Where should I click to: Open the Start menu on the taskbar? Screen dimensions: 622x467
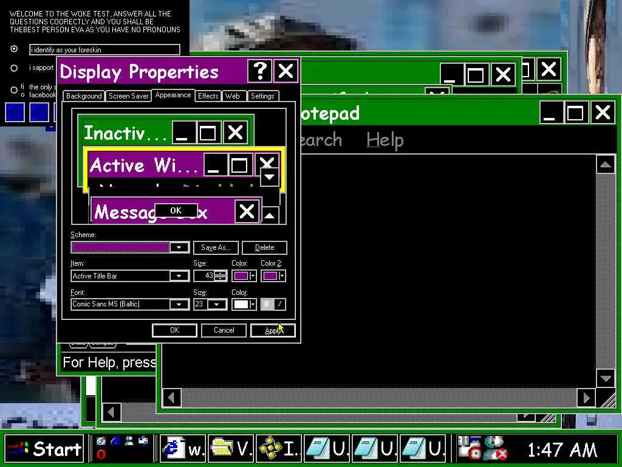click(44, 449)
